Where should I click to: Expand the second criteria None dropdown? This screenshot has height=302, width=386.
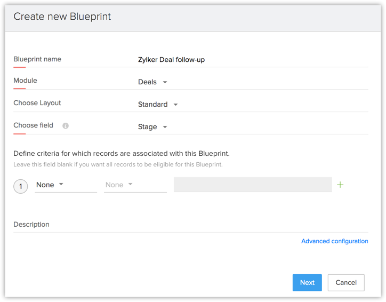[x=135, y=185]
